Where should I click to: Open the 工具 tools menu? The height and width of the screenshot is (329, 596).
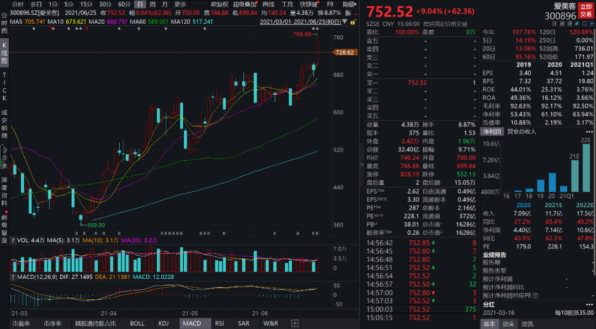tap(288, 4)
